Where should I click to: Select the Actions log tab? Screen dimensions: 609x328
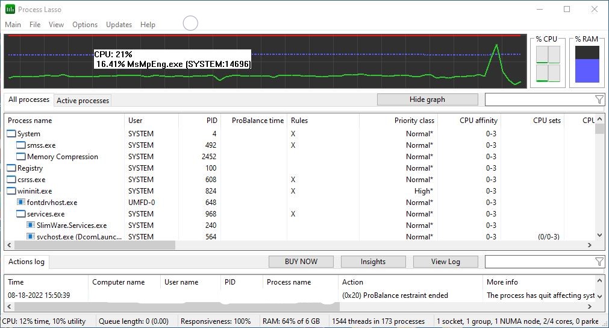pyautogui.click(x=27, y=262)
